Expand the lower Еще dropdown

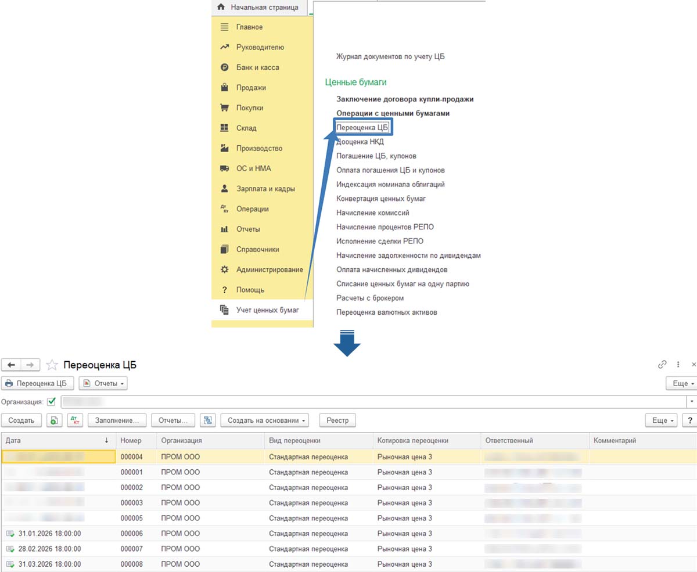661,420
